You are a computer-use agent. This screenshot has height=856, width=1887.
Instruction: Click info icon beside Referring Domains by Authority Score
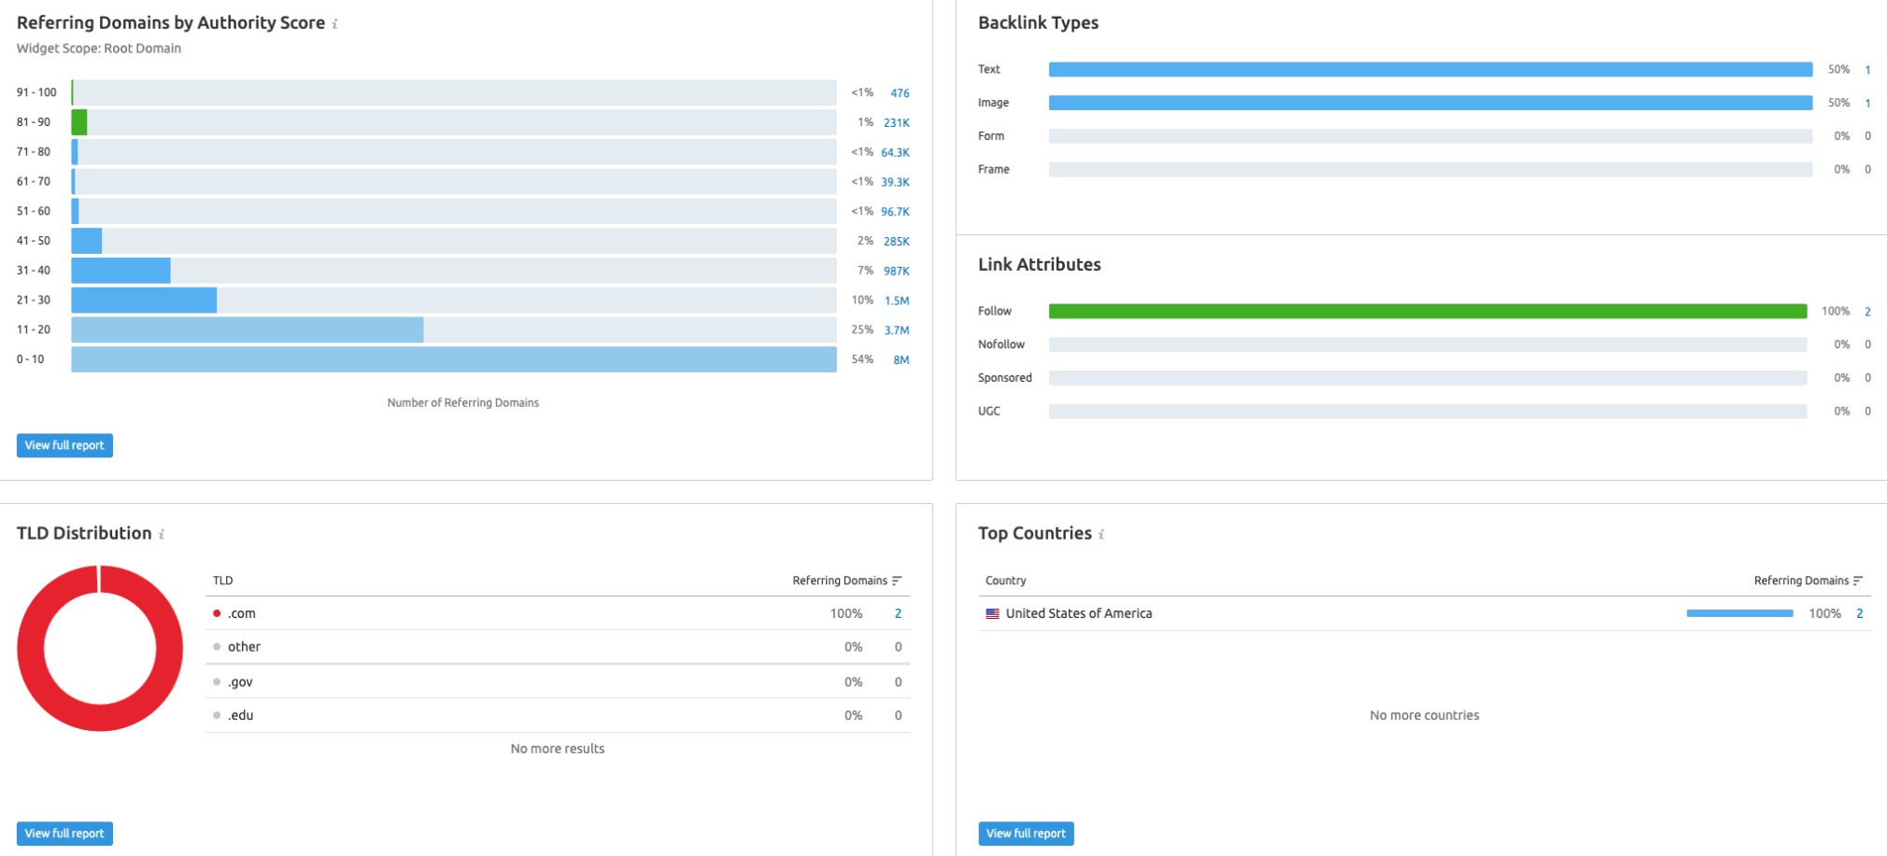click(x=334, y=24)
